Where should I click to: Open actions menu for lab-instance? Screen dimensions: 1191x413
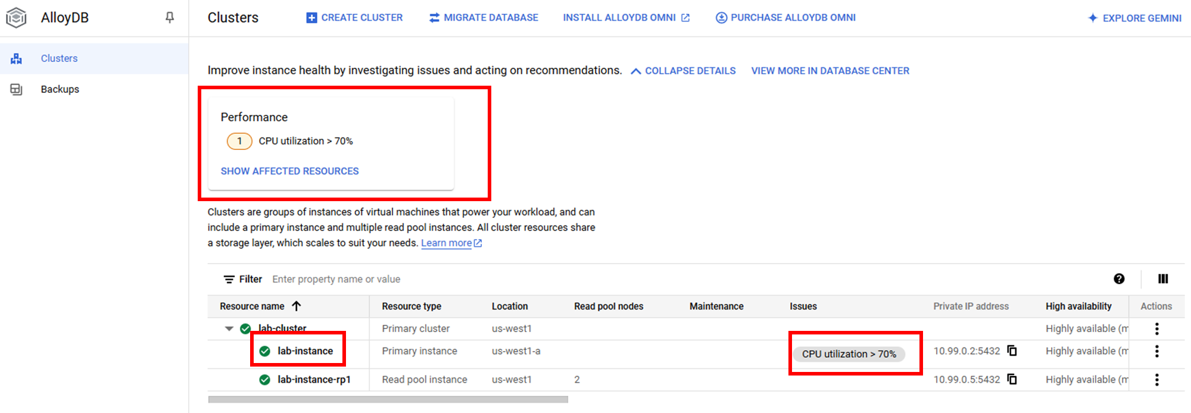click(x=1156, y=351)
